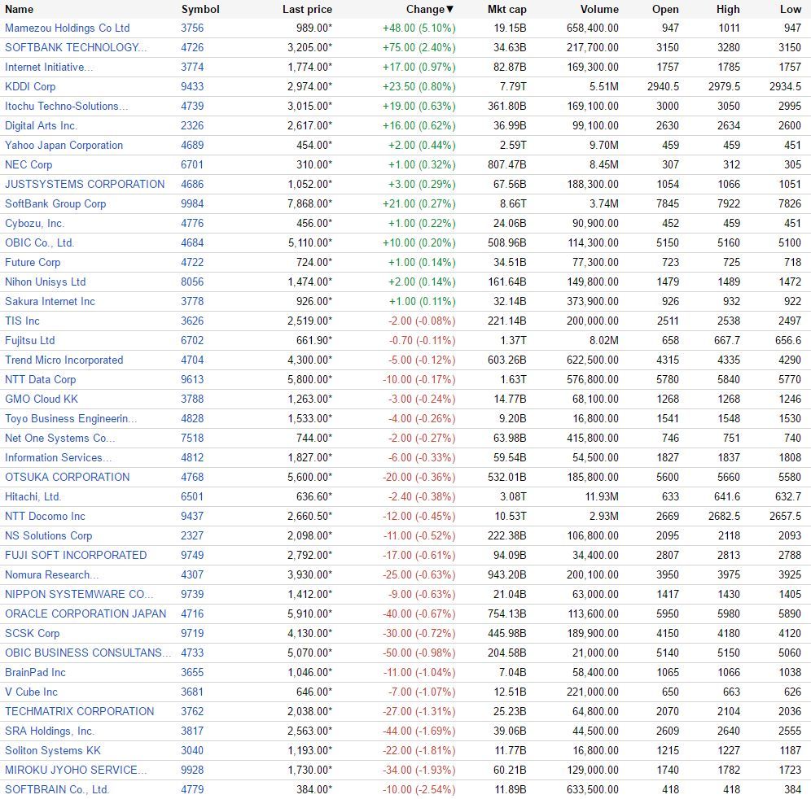Open Nihon Unisys Ltd link
Image resolution: width=811 pixels, height=799 pixels.
(46, 282)
